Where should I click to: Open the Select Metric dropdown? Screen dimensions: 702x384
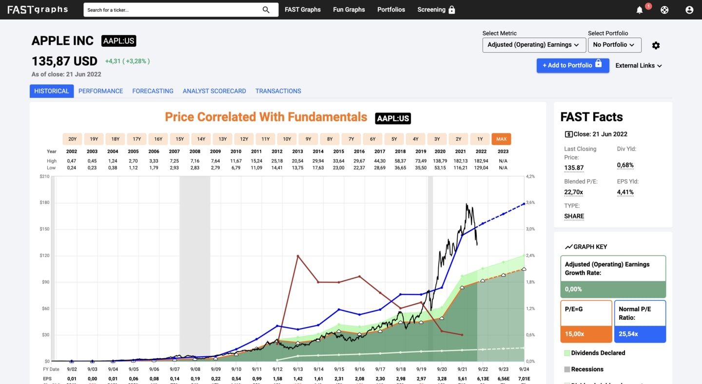[534, 45]
